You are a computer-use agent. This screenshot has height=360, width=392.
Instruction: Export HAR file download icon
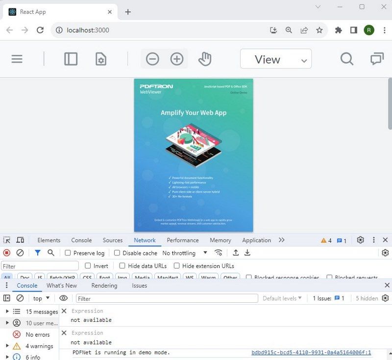pyautogui.click(x=247, y=253)
